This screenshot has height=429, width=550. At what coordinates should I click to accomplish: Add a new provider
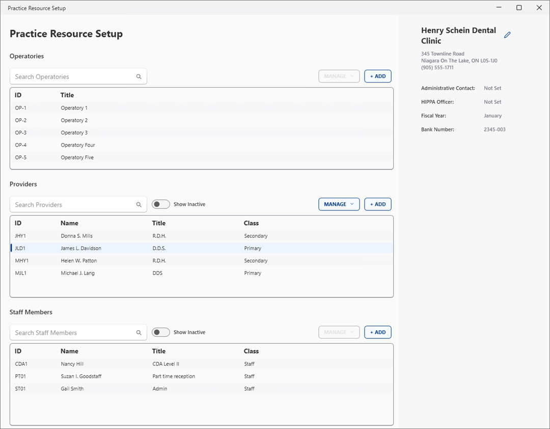pyautogui.click(x=377, y=204)
